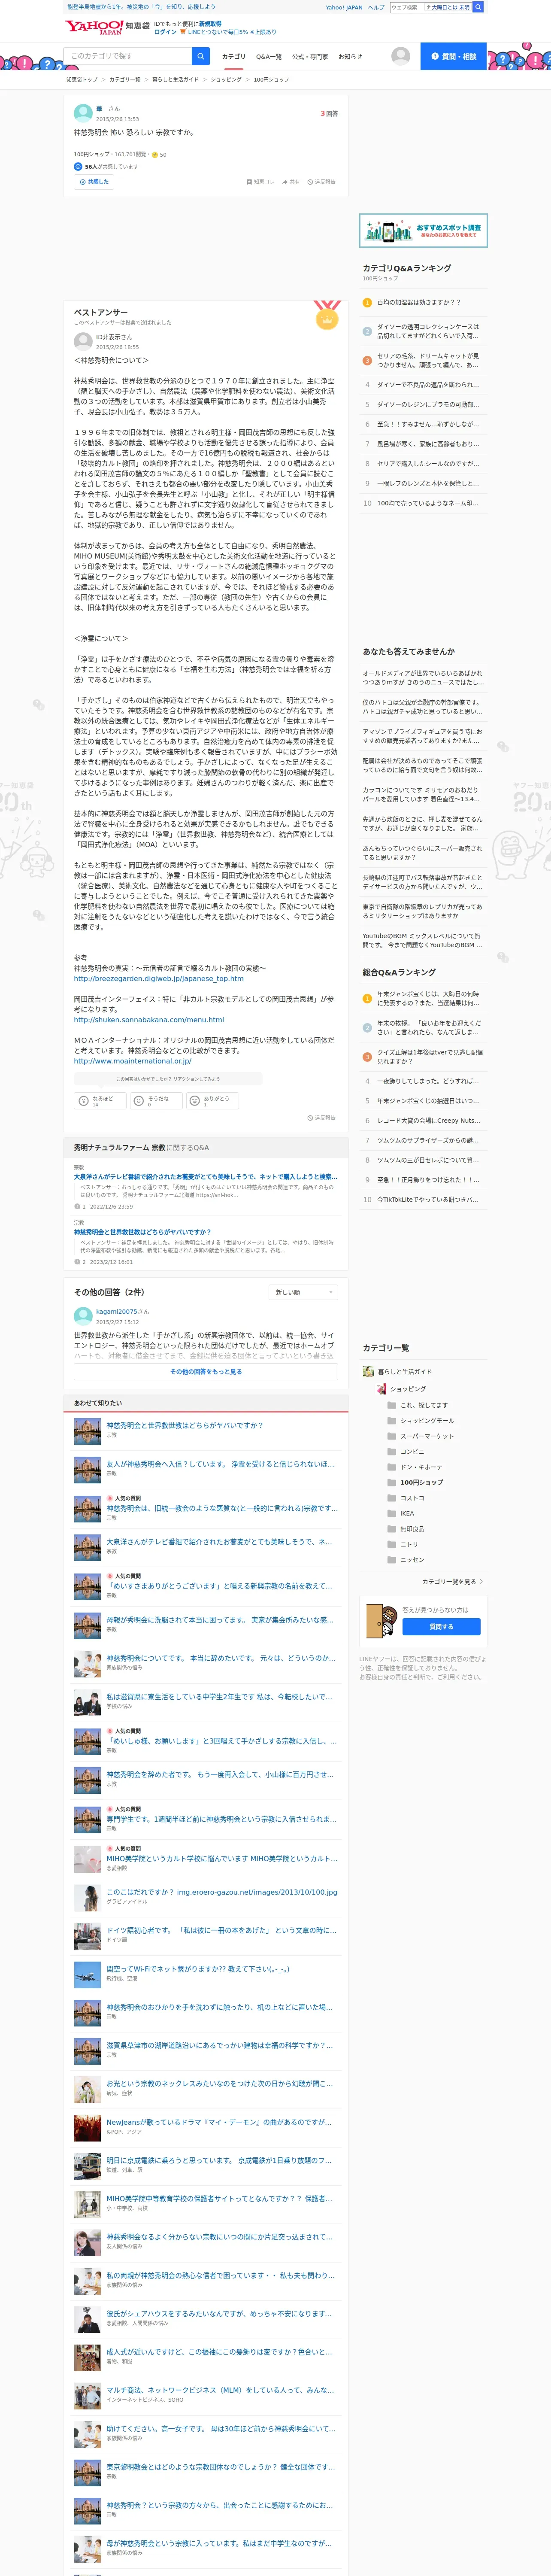The height and width of the screenshot is (2576, 551).
Task: Open the 無印良品 folder
Action: pos(405,1529)
